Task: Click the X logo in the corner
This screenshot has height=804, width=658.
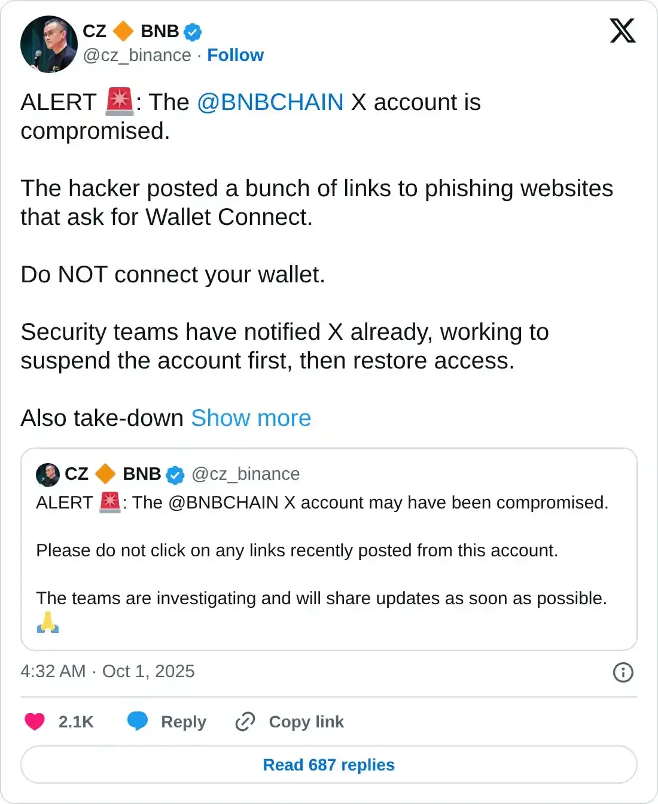Action: [x=623, y=31]
